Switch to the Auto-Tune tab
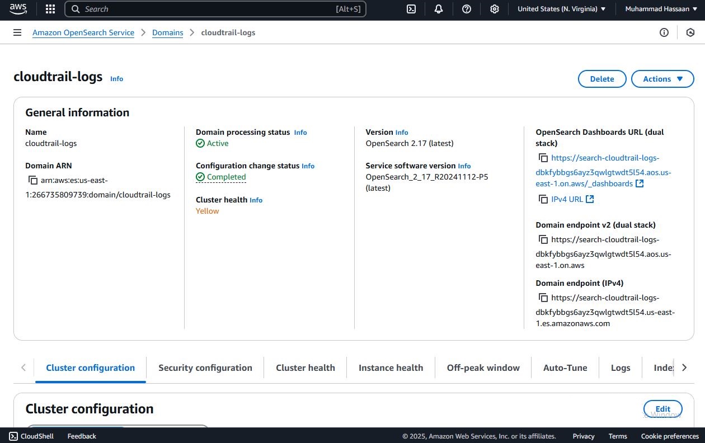 (x=565, y=367)
